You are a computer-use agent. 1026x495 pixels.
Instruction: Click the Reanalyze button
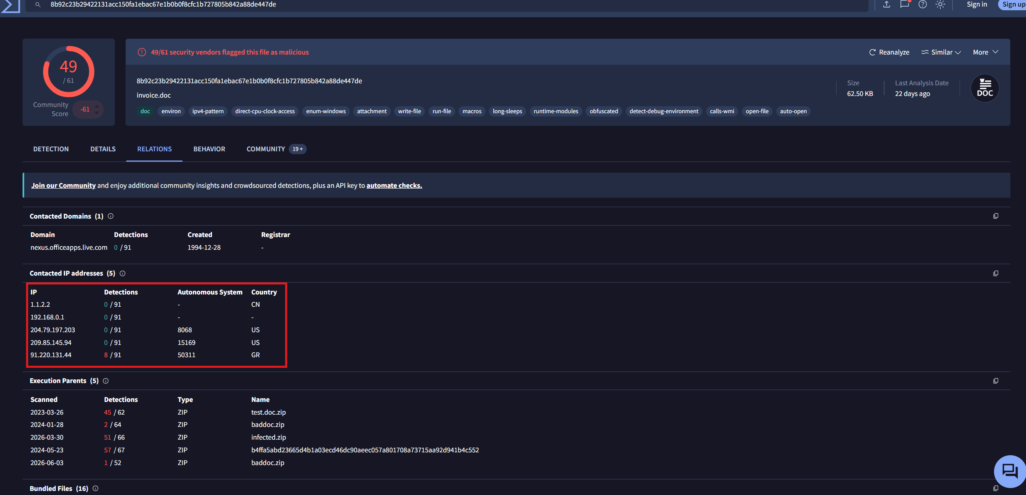pos(889,52)
